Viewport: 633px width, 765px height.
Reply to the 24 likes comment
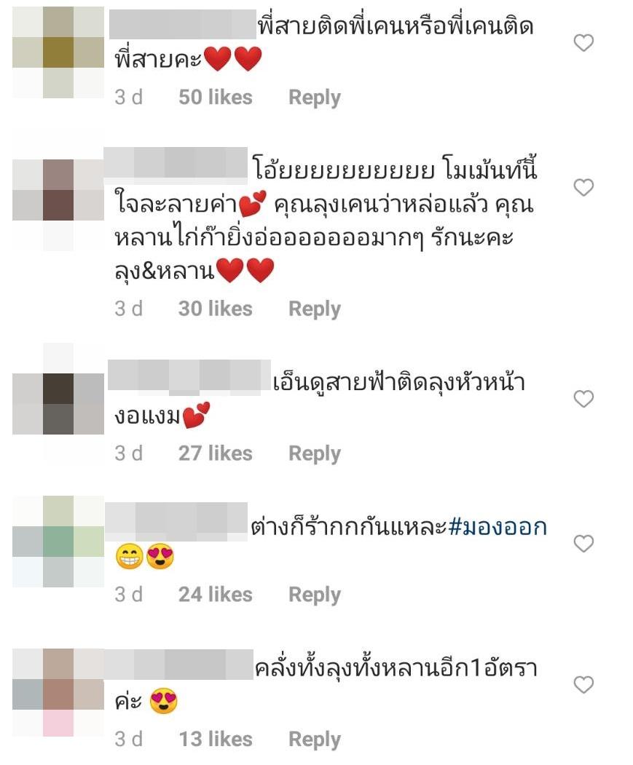coord(315,595)
